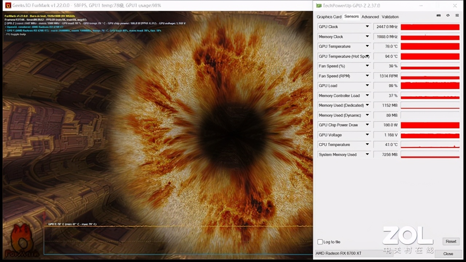466x262 pixels.
Task: Open the GPU Chip Power Draw dropdown
Action: tap(367, 125)
